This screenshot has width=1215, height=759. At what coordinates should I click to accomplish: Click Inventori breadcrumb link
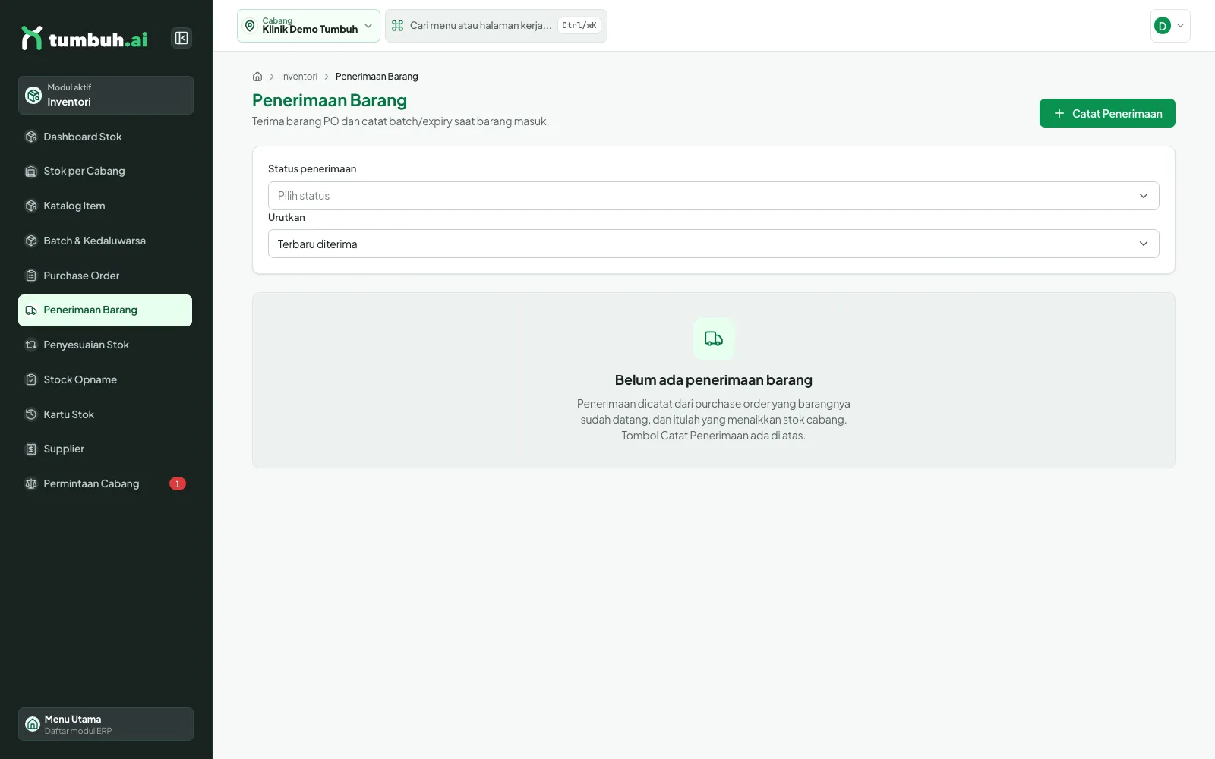299,77
